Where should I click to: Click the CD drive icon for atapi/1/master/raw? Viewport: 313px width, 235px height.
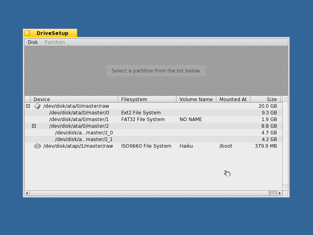tap(37, 146)
